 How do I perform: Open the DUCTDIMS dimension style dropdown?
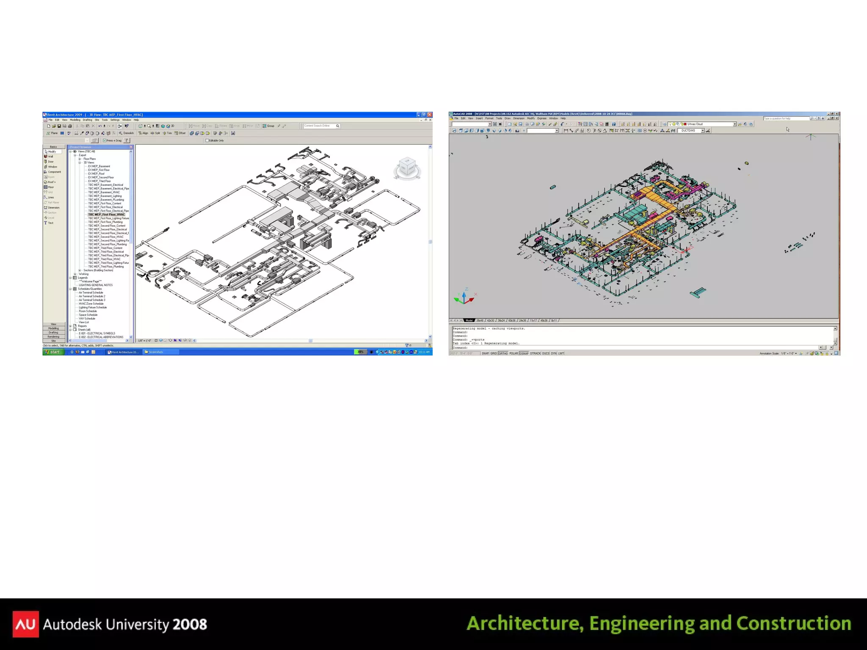coord(703,131)
